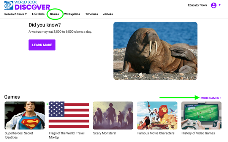Click the LEARN MORE button

coord(42,45)
